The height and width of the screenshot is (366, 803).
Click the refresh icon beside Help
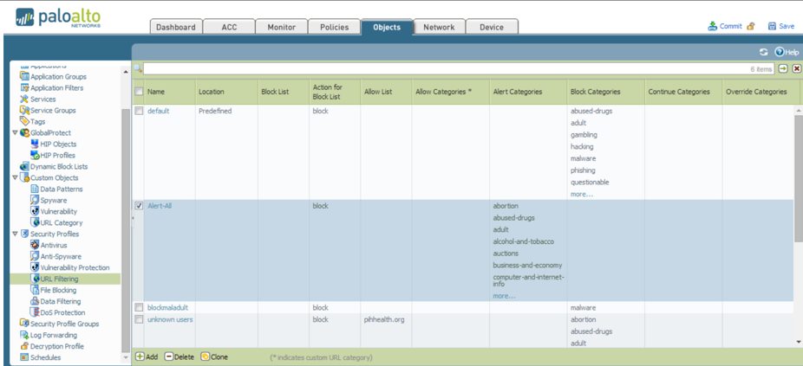(x=764, y=52)
